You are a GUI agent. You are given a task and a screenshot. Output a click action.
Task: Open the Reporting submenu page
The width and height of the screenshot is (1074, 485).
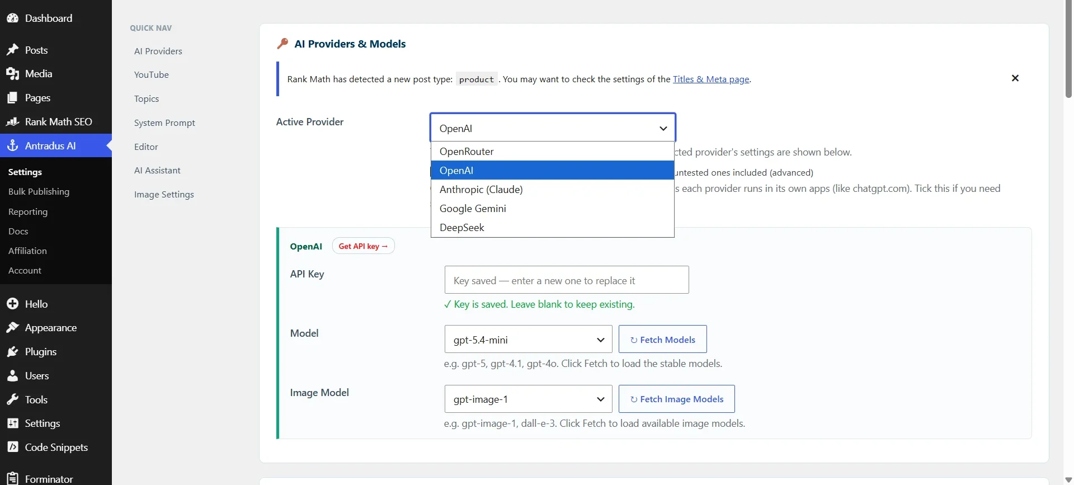pyautogui.click(x=28, y=212)
